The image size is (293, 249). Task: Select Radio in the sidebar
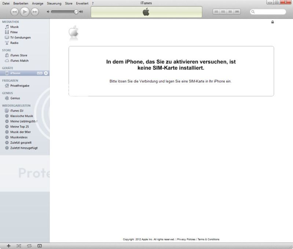pos(14,43)
